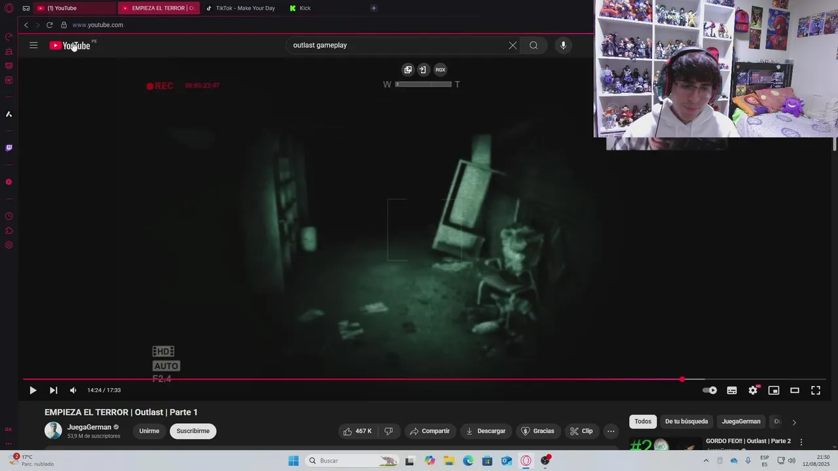The width and height of the screenshot is (838, 471).
Task: Click the taskbar Buscar search box
Action: point(352,461)
